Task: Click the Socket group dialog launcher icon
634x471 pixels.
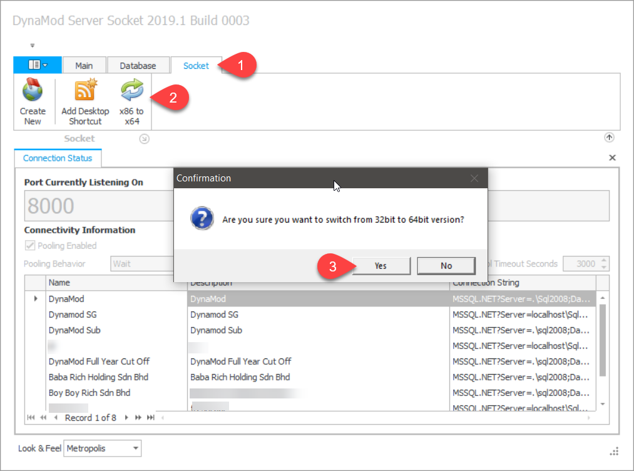Action: click(145, 139)
